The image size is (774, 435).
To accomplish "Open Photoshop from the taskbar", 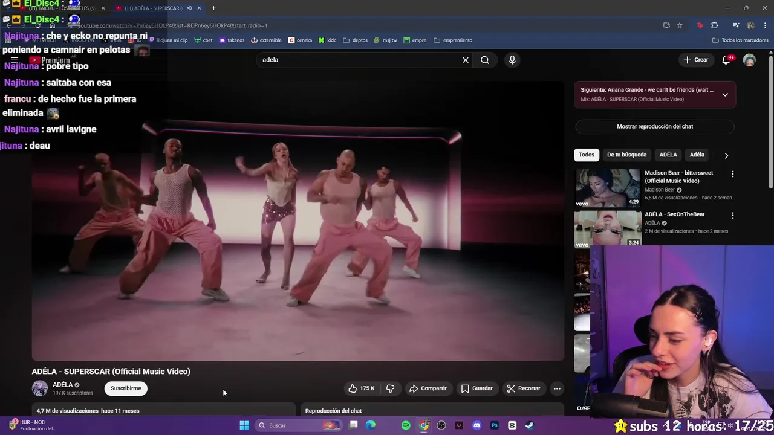I will tap(495, 425).
